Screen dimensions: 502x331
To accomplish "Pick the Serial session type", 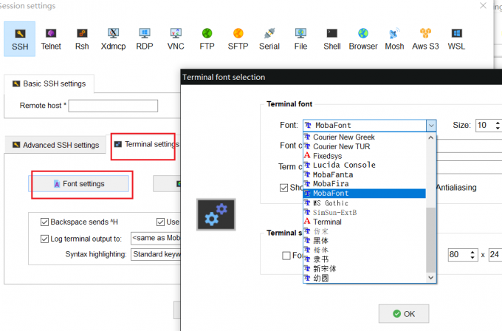I will tap(269, 39).
